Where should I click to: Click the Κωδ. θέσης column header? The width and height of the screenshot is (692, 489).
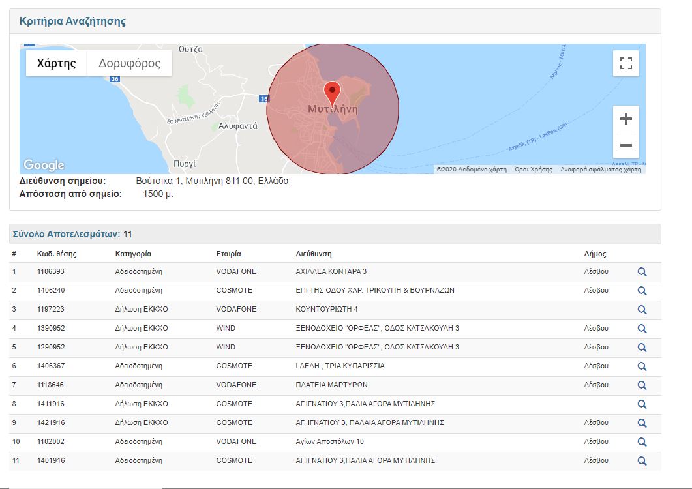click(57, 254)
